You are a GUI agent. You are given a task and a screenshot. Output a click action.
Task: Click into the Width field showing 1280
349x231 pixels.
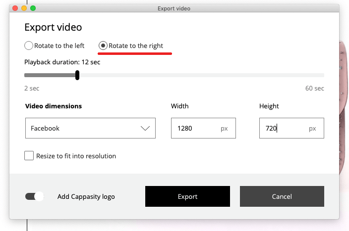pos(203,128)
